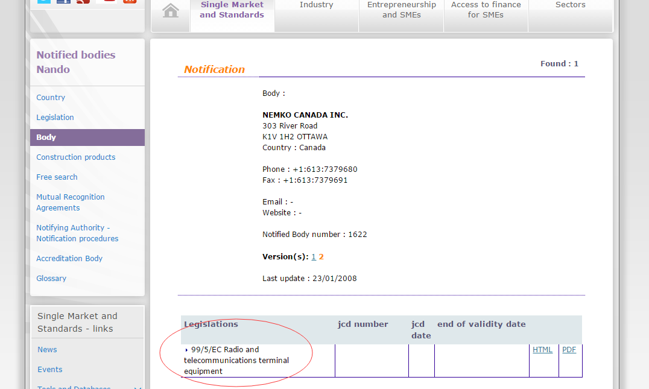Click the end of validity date column header

(x=481, y=324)
